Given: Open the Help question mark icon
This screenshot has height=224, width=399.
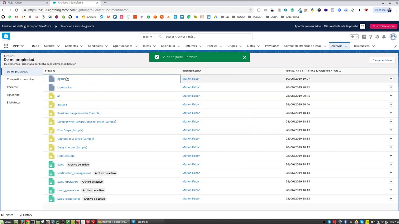Looking at the screenshot, I should (x=371, y=37).
